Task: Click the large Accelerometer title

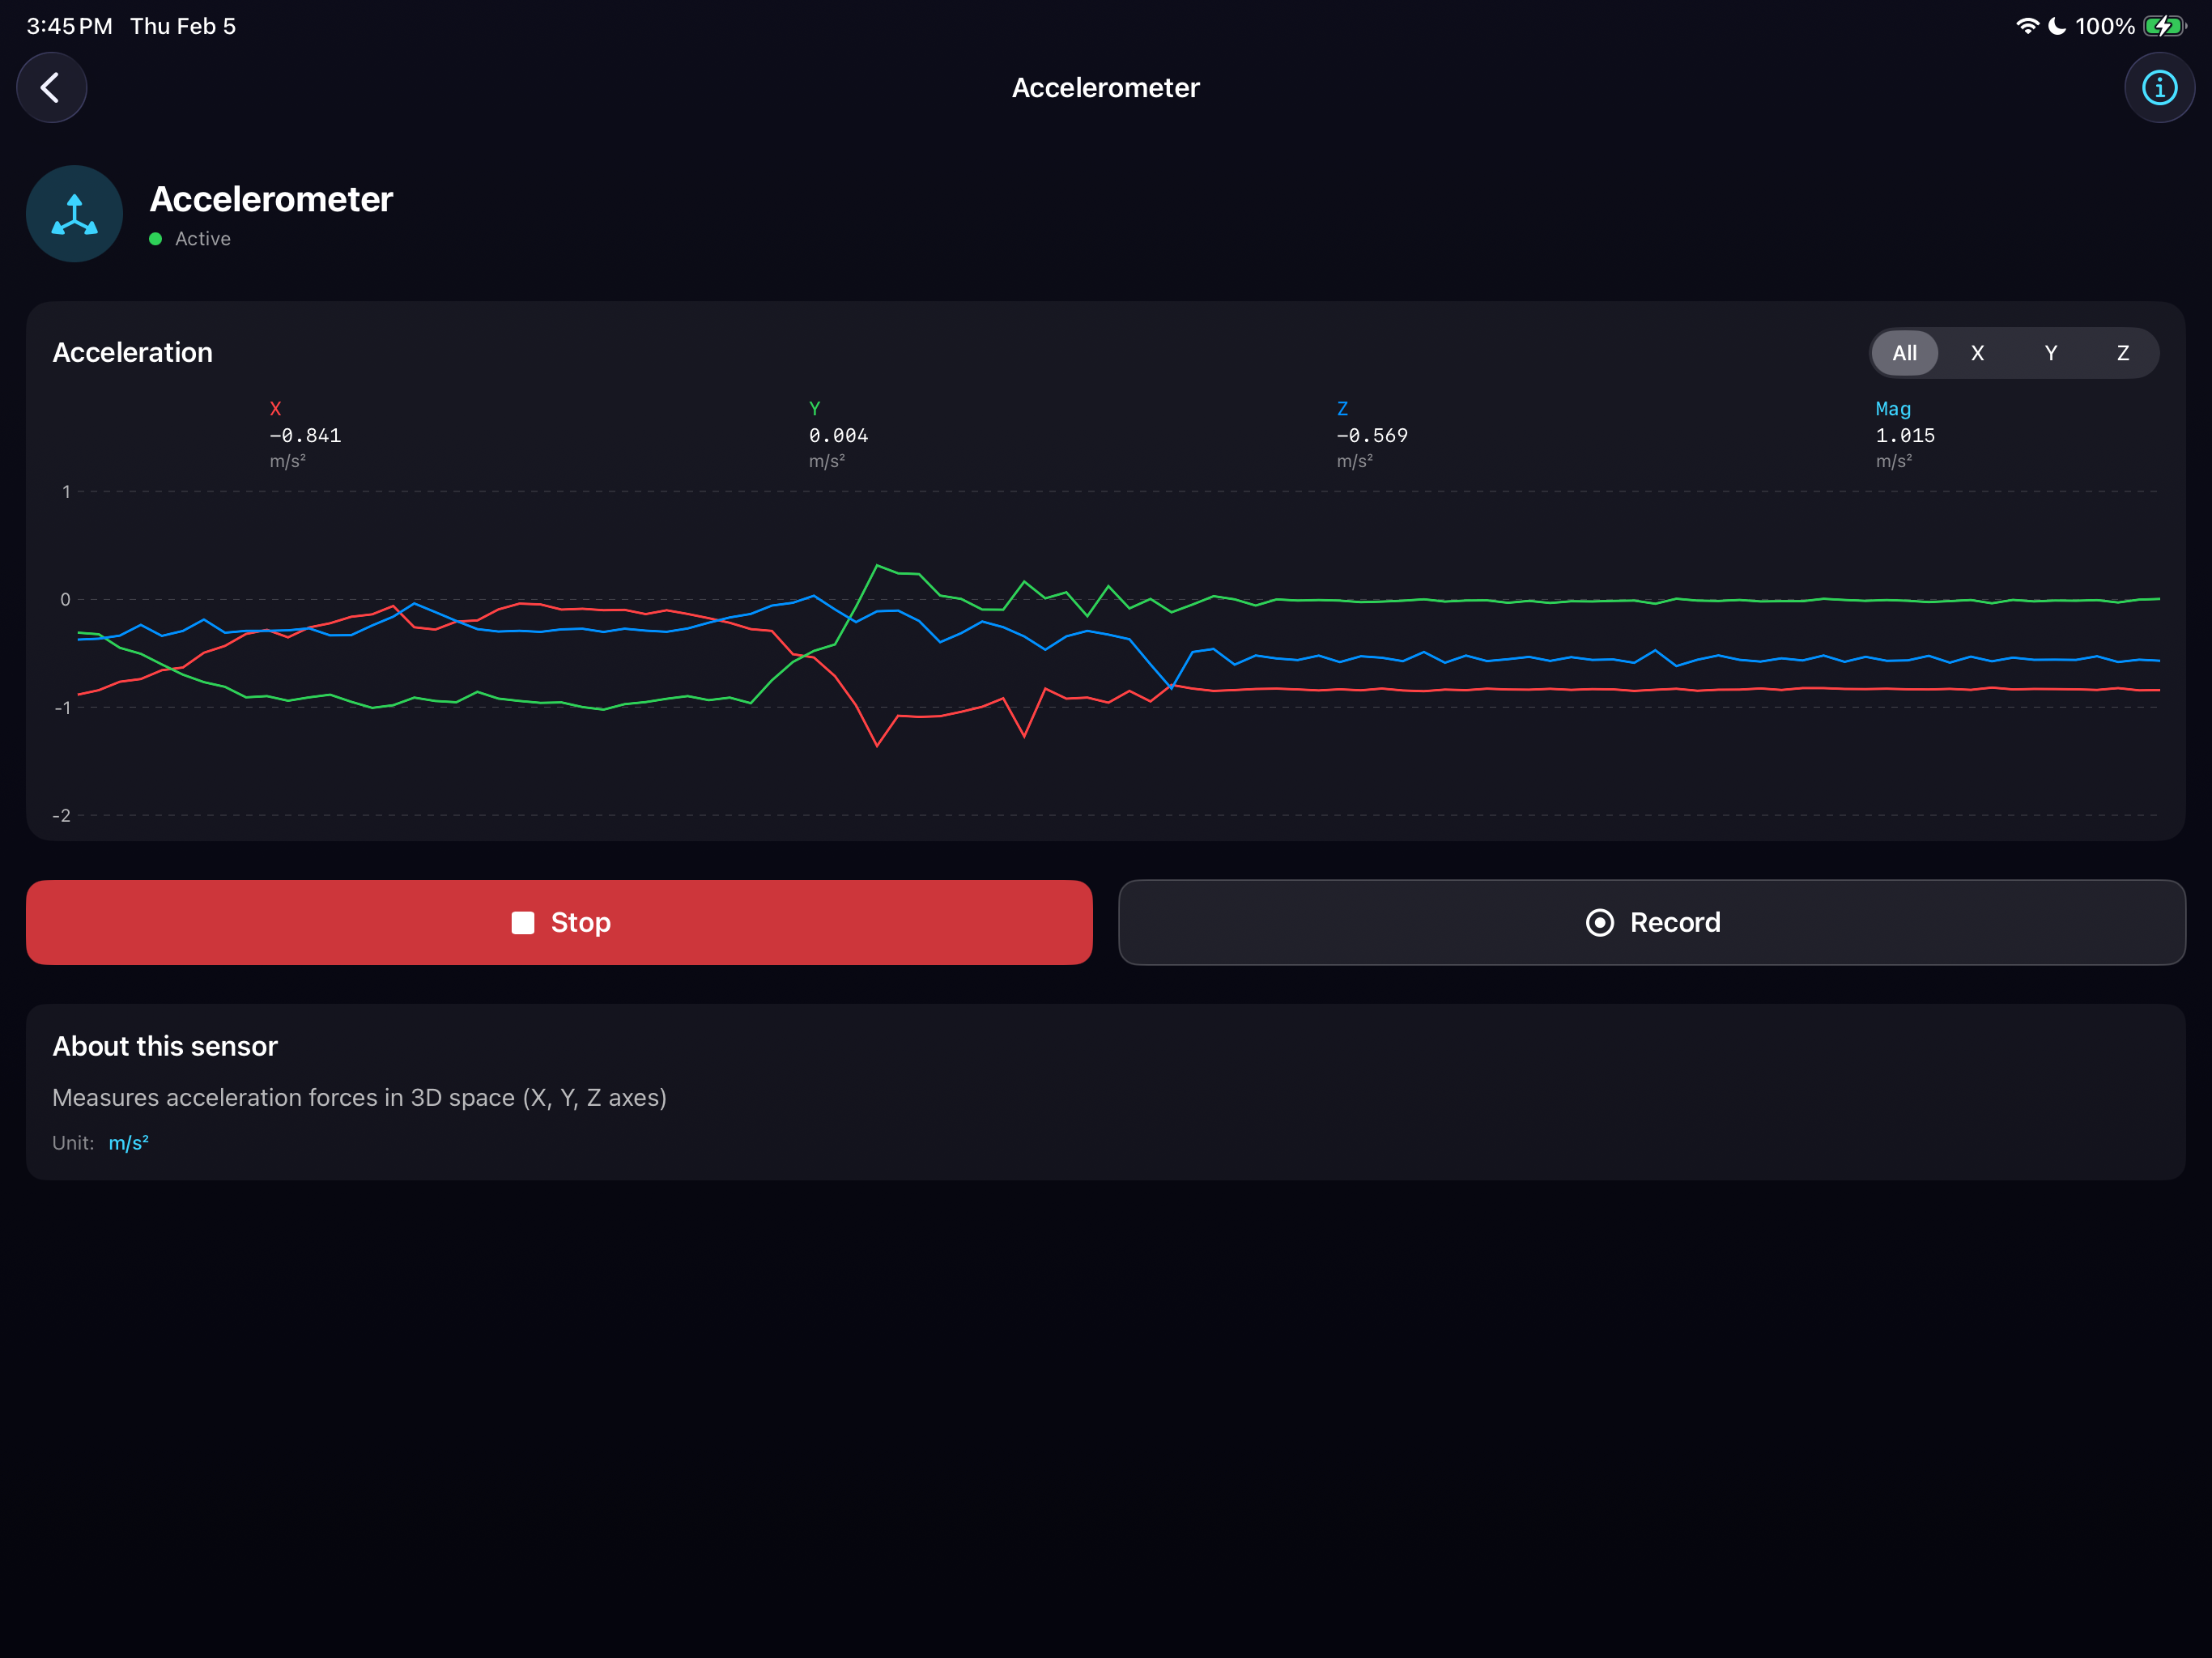Action: [271, 199]
